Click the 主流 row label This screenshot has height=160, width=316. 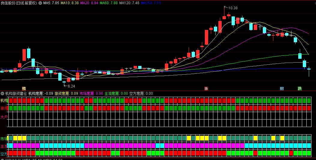coord(4,146)
